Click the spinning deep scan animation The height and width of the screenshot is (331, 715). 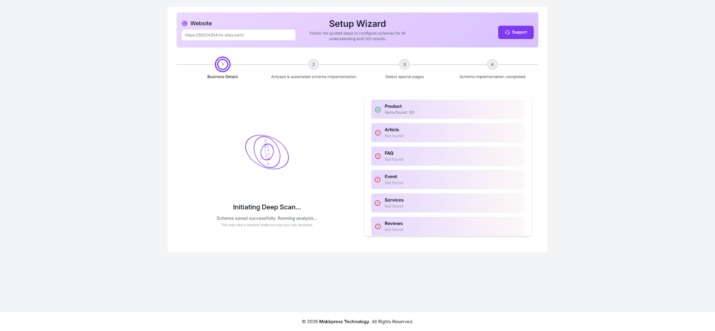[x=267, y=152]
